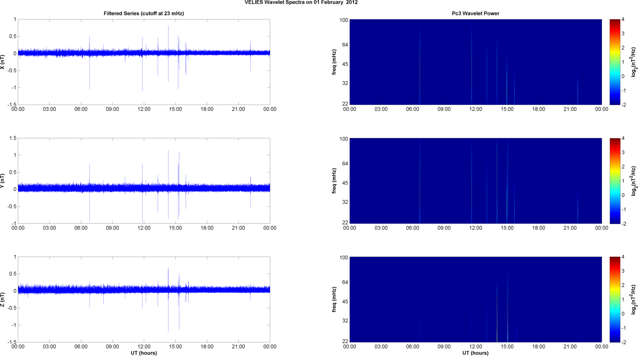Click the "-1.5" tick on the X (nT) axis
This screenshot has height=356, width=638.
(12, 105)
